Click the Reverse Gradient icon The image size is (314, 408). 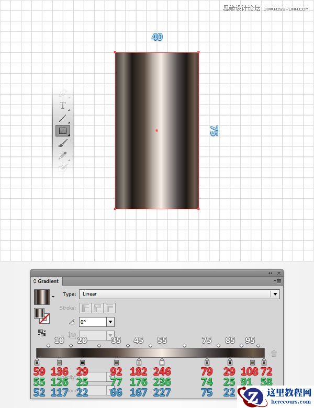(42, 333)
